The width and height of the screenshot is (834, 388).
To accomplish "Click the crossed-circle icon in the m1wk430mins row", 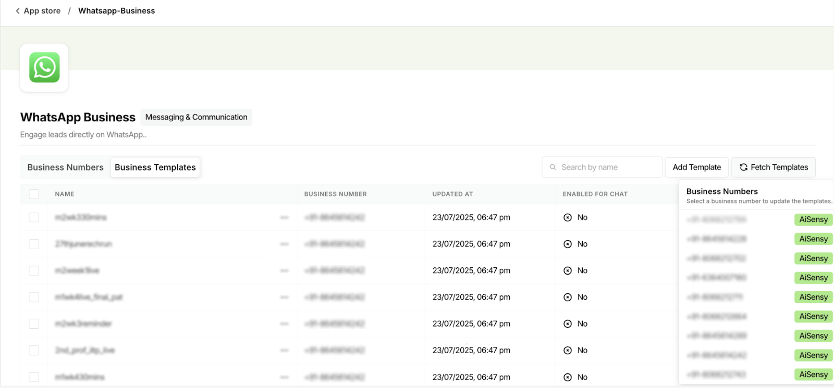I will [568, 377].
